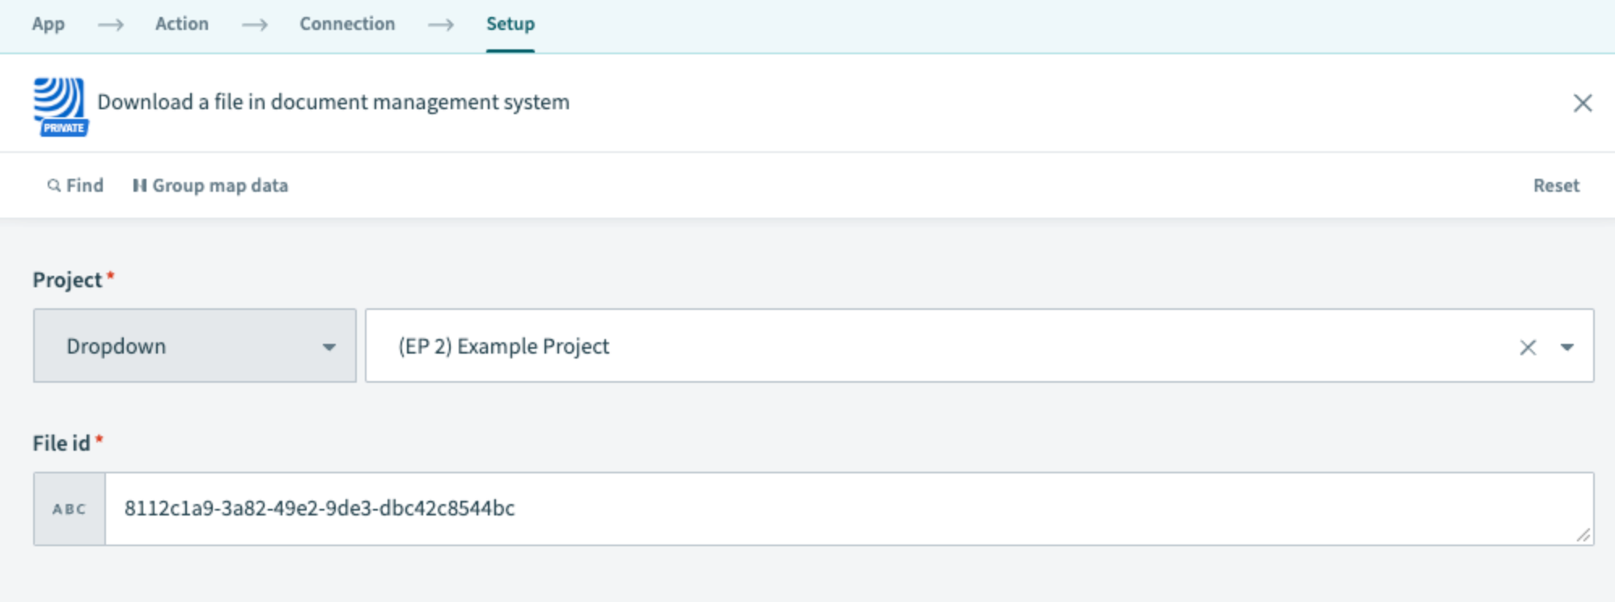Clear the selected Example Project value

point(1527,347)
